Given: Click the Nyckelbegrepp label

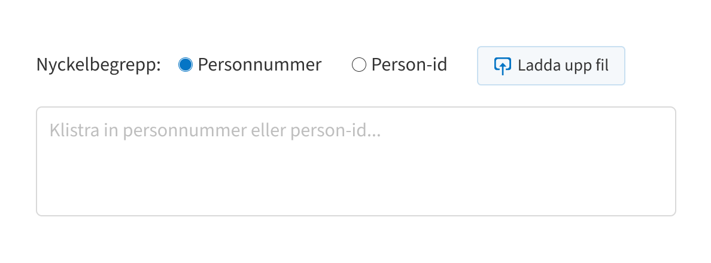Looking at the screenshot, I should [x=99, y=65].
